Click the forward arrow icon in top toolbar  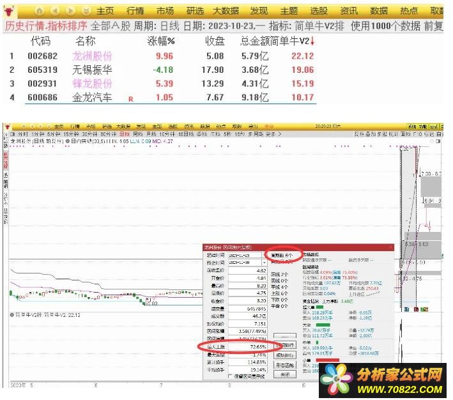click(x=70, y=11)
